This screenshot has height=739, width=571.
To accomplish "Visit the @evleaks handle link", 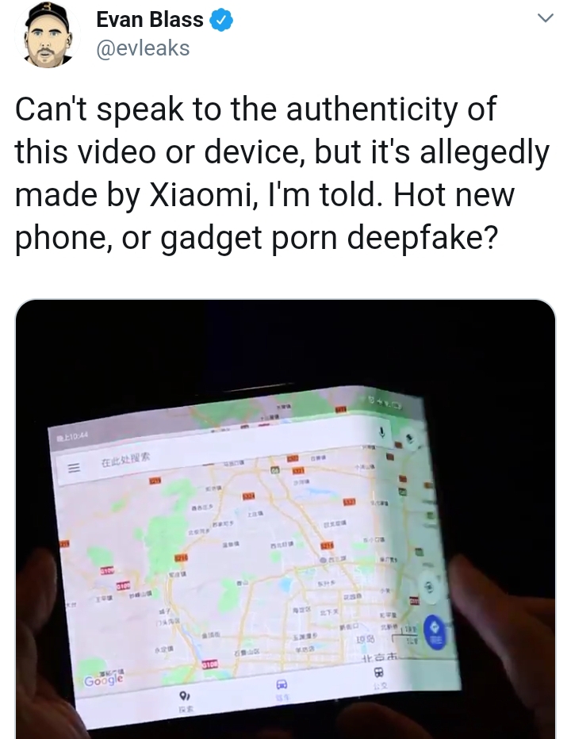I will pos(143,48).
